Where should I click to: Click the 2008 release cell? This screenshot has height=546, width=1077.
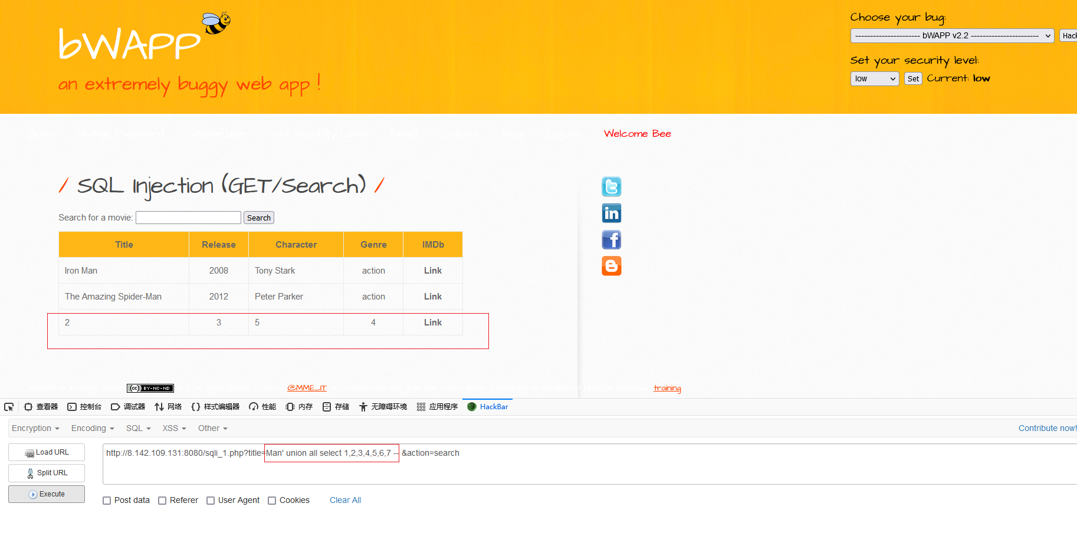coord(219,271)
